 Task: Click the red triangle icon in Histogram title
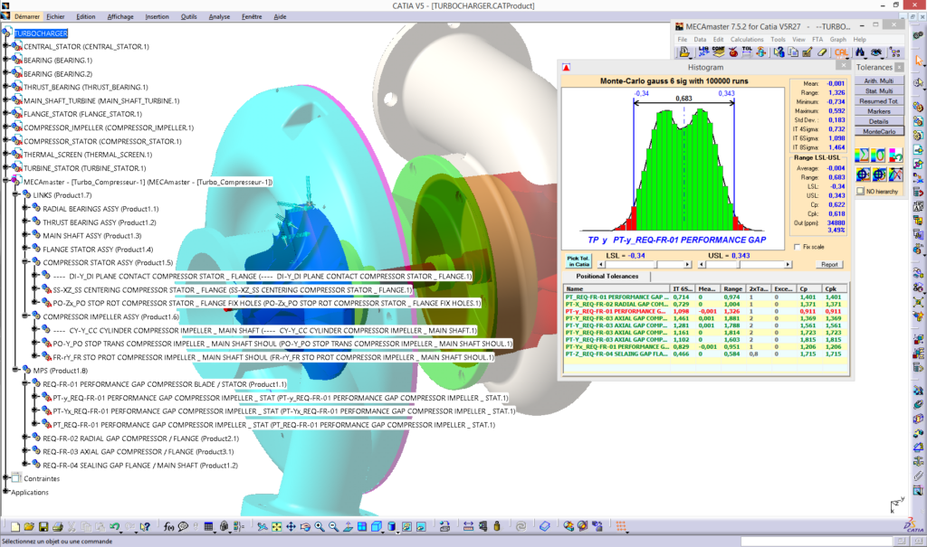[x=567, y=67]
